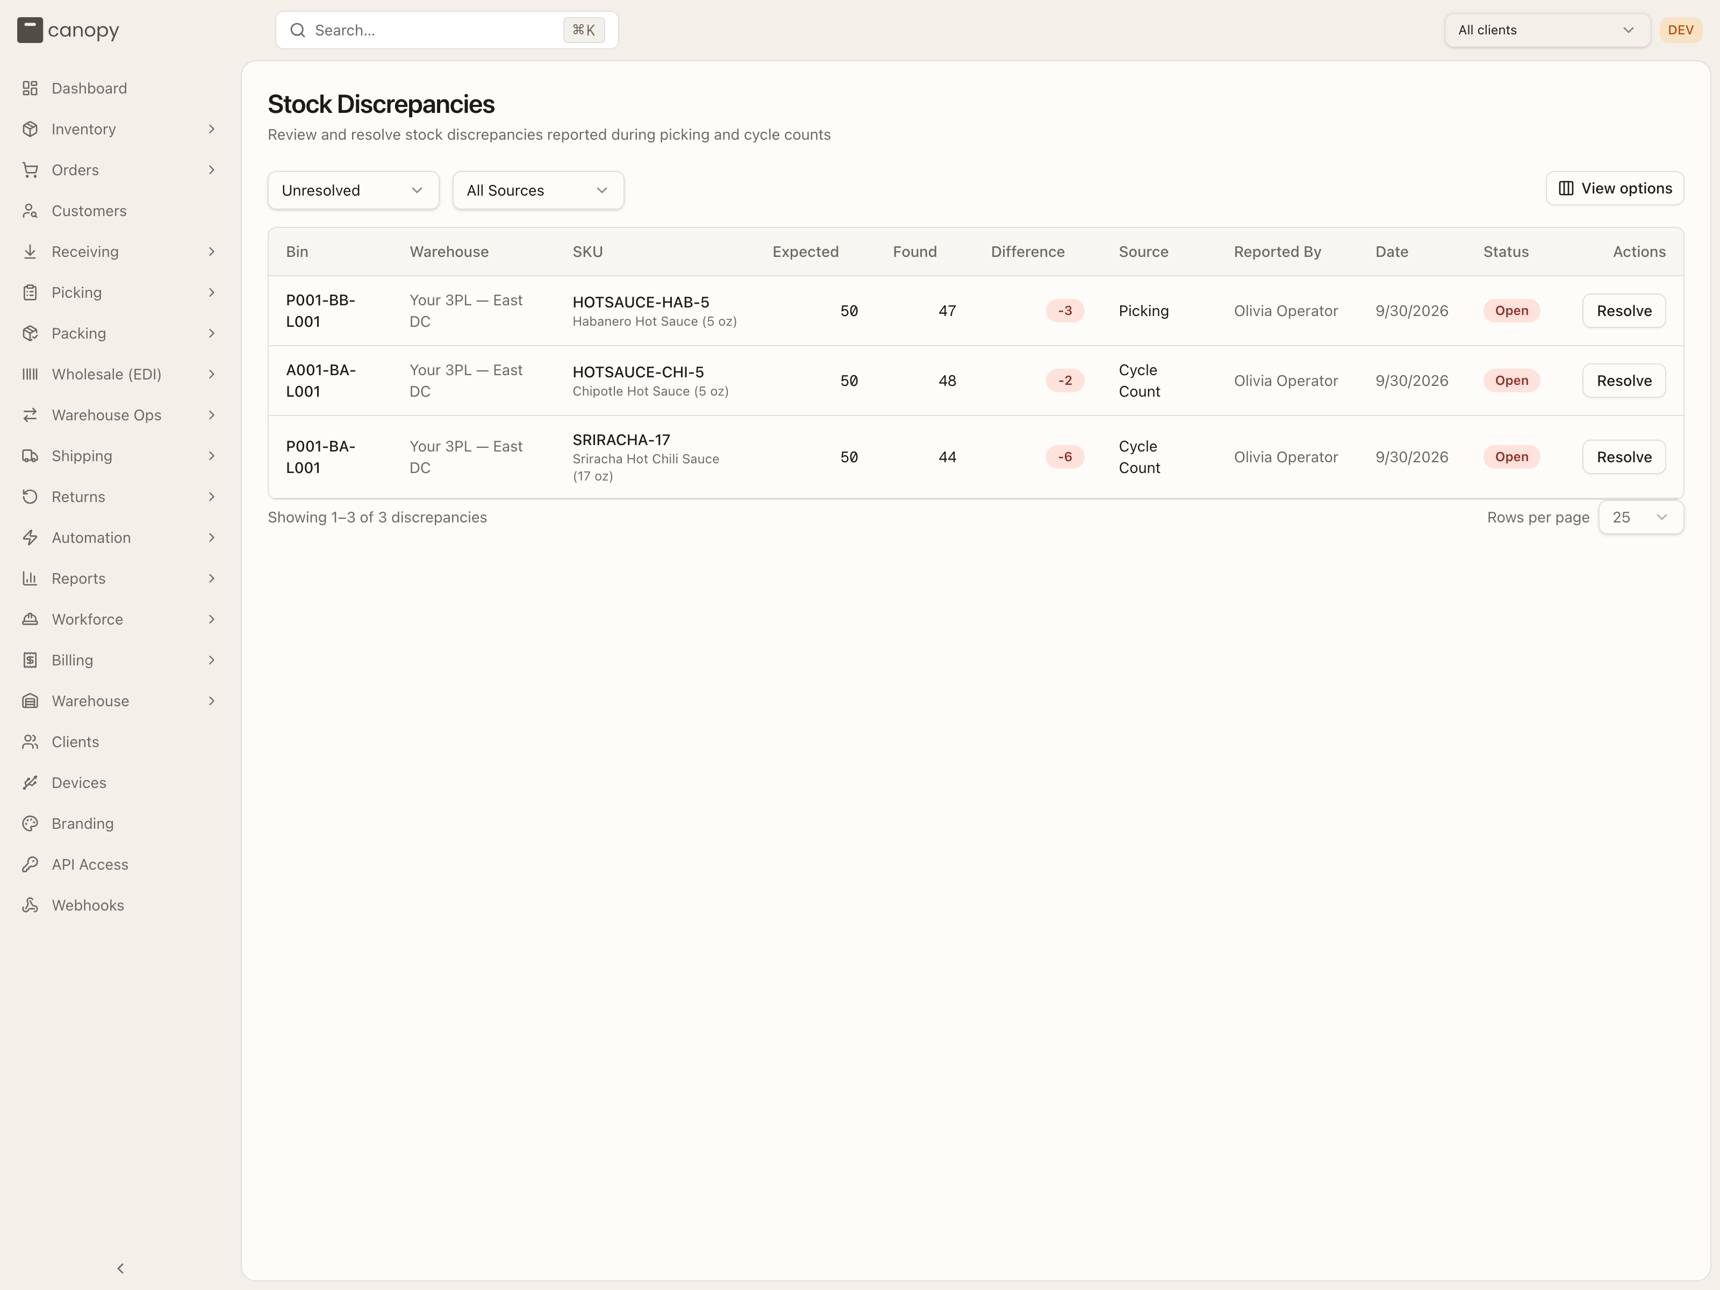Click the Shipping truck icon

(30, 456)
